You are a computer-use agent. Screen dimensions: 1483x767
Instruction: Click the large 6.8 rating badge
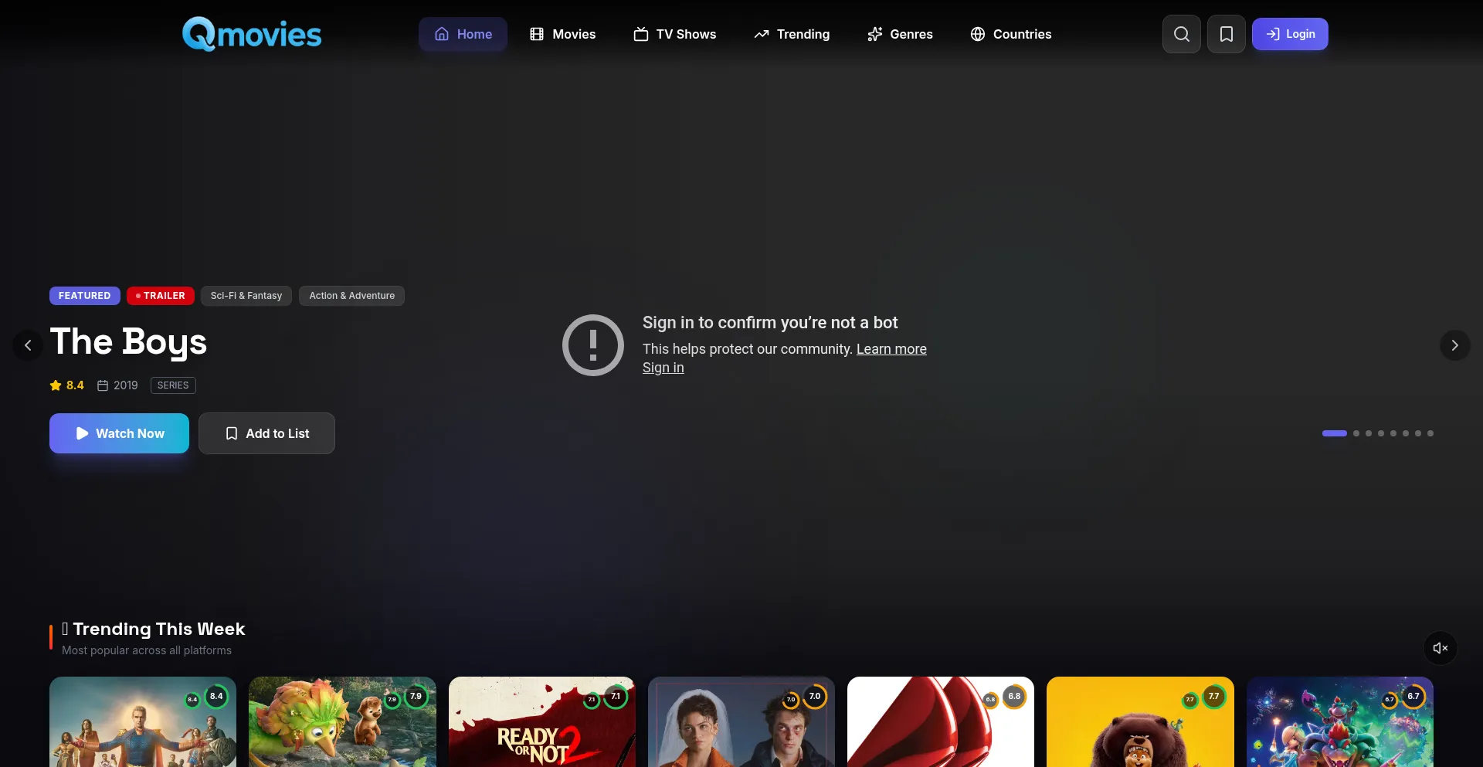coord(1014,697)
